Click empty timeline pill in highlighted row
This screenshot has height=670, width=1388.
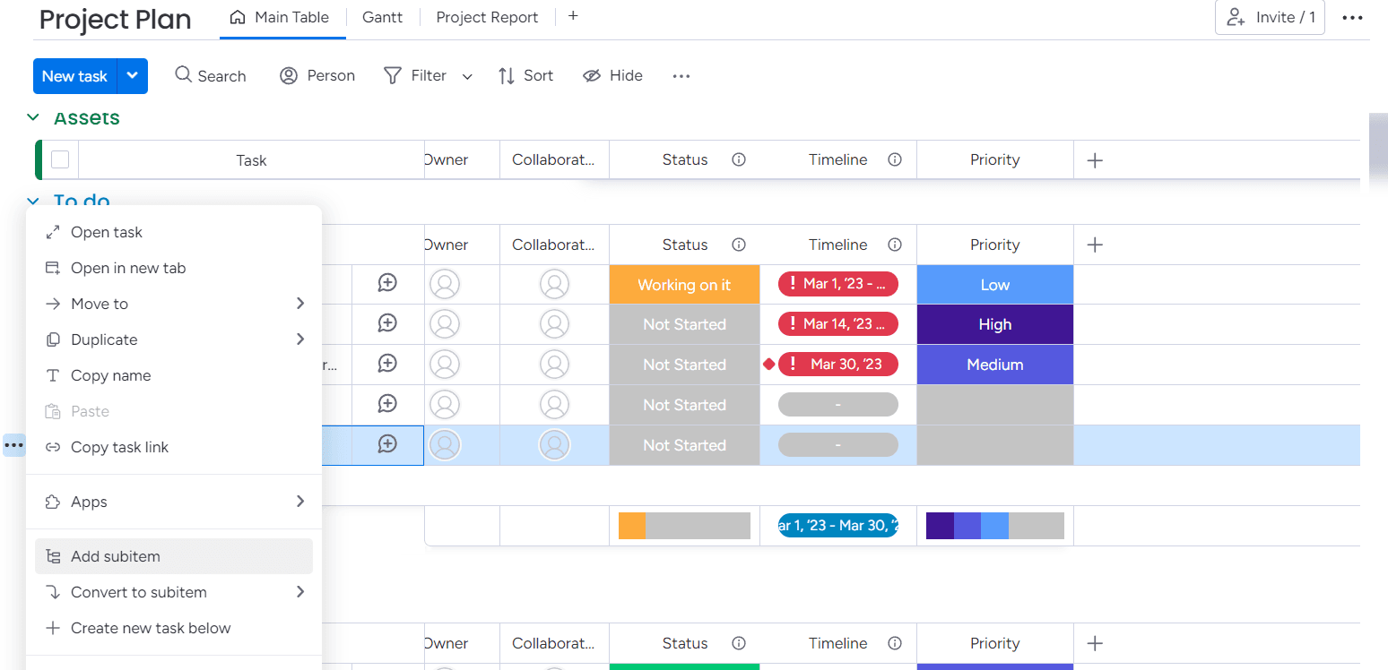click(838, 445)
